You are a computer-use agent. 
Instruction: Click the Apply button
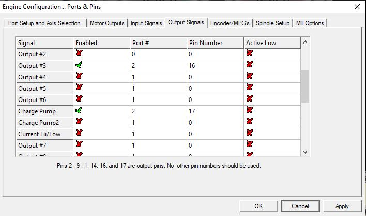(x=342, y=206)
